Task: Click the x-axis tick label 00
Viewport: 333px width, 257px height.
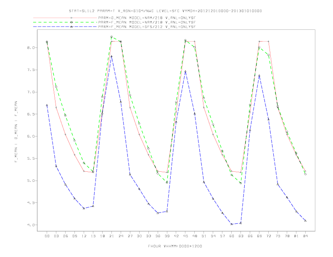Action: (47, 236)
